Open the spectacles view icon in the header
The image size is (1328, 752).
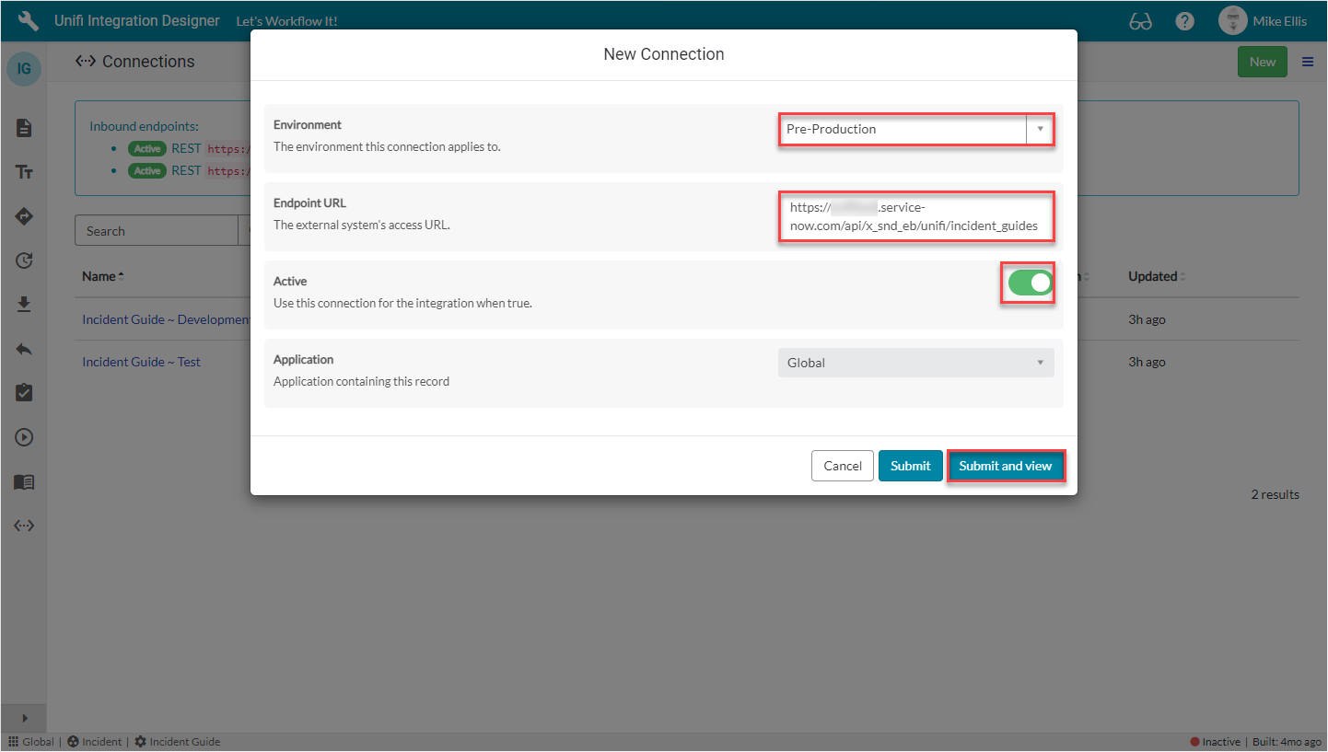click(x=1140, y=20)
